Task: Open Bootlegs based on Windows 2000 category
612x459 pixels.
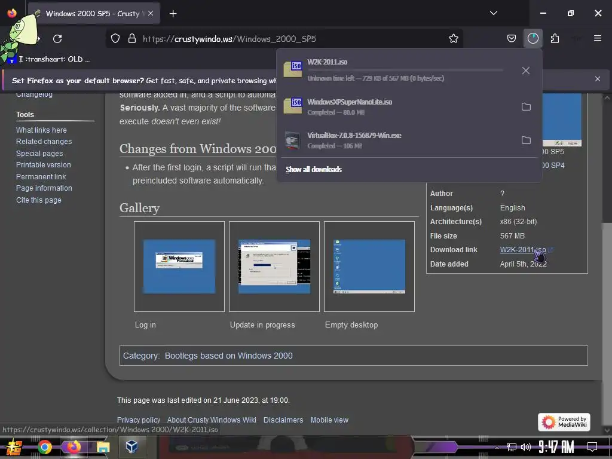Action: (229, 356)
